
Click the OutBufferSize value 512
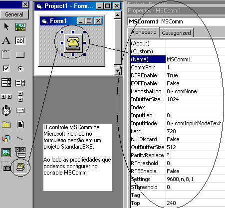pos(196,147)
